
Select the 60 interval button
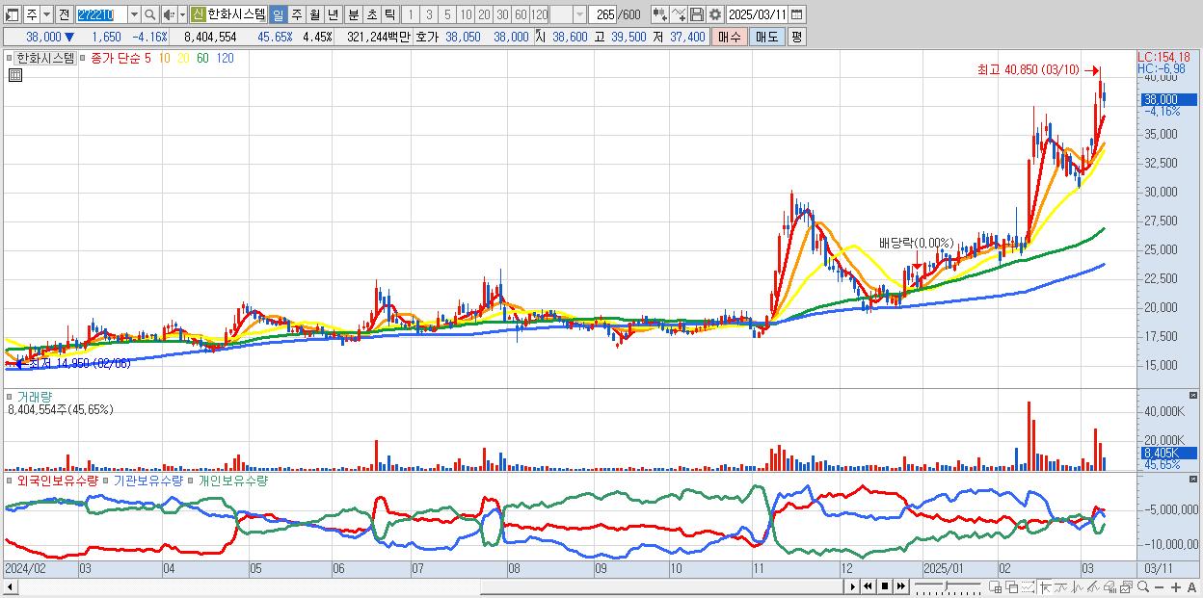coord(521,14)
